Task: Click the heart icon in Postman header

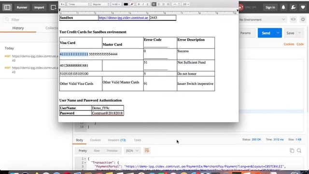Action: (303, 8)
